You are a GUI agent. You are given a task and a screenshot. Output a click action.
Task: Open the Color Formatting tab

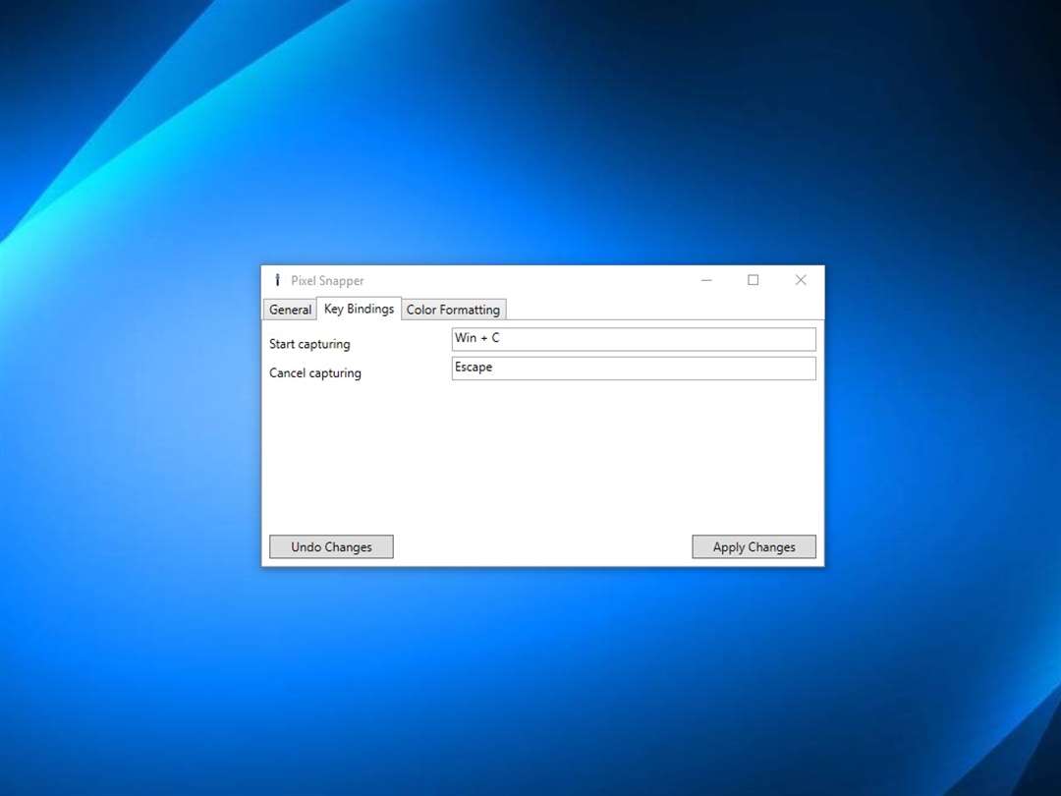click(453, 310)
